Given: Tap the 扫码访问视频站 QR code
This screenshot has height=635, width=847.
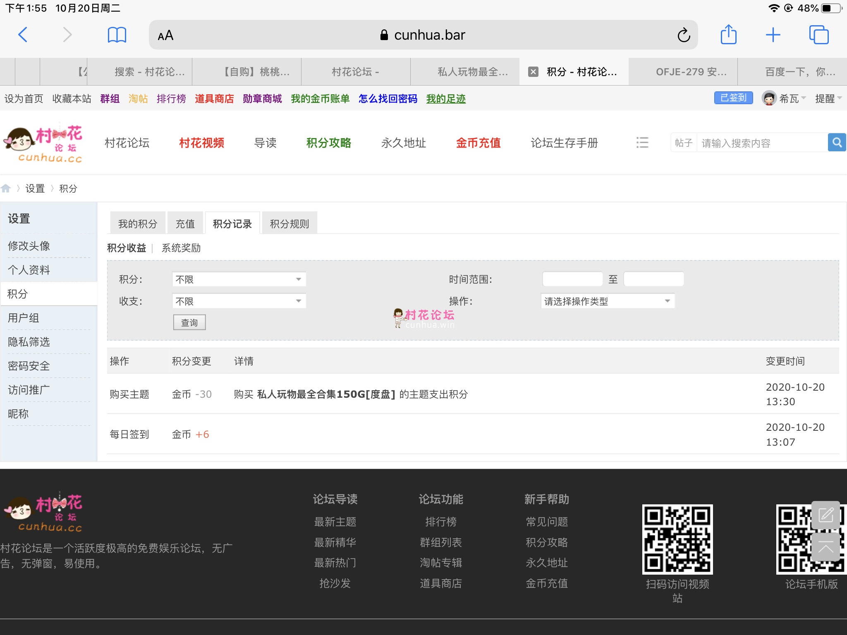Looking at the screenshot, I should (677, 540).
